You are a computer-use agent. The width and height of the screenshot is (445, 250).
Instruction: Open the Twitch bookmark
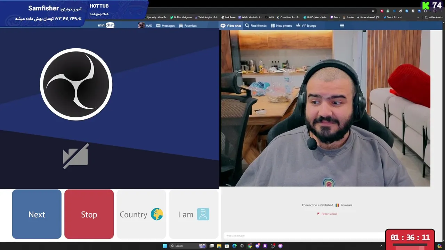(x=335, y=17)
